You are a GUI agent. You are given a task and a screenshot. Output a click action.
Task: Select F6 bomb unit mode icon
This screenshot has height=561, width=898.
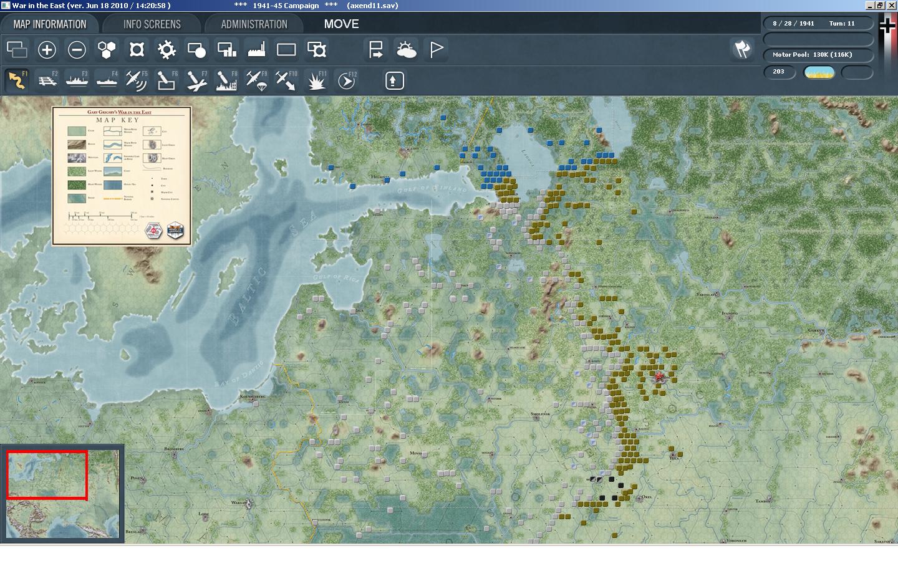167,80
